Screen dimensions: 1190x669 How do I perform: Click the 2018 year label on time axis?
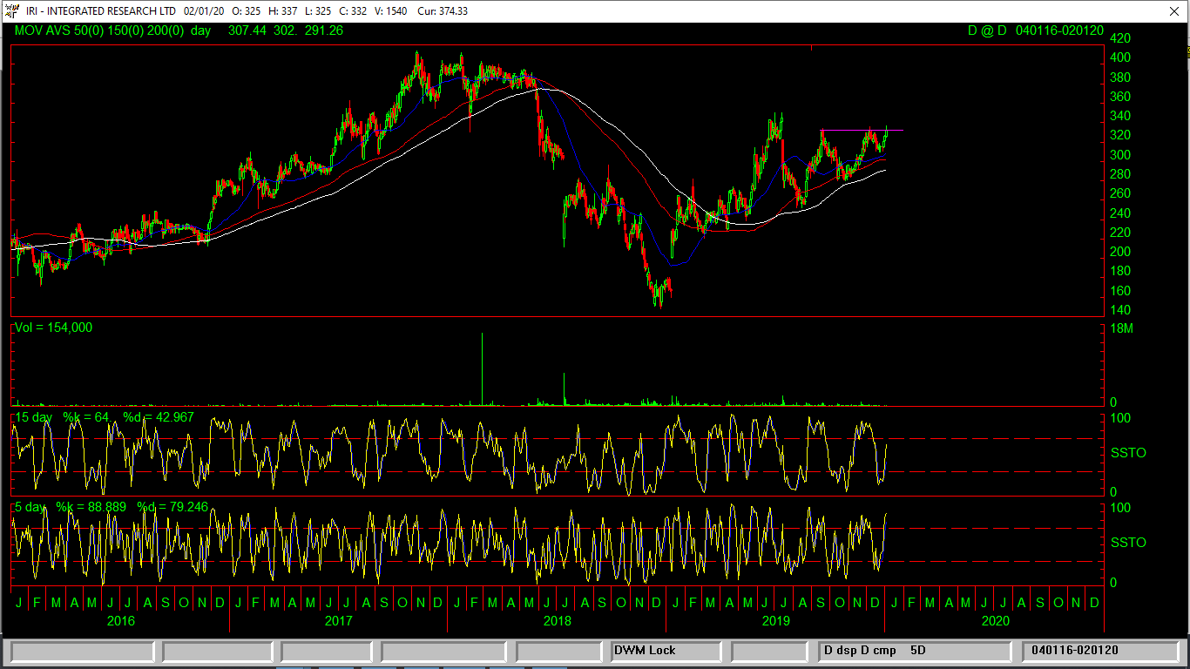click(557, 621)
